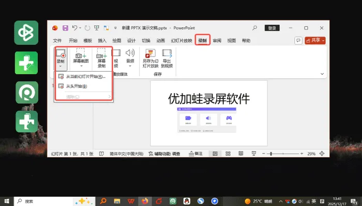Image resolution: width=362 pixels, height=206 pixels.
Task: Show hidden system tray icons
Action: click(x=281, y=201)
